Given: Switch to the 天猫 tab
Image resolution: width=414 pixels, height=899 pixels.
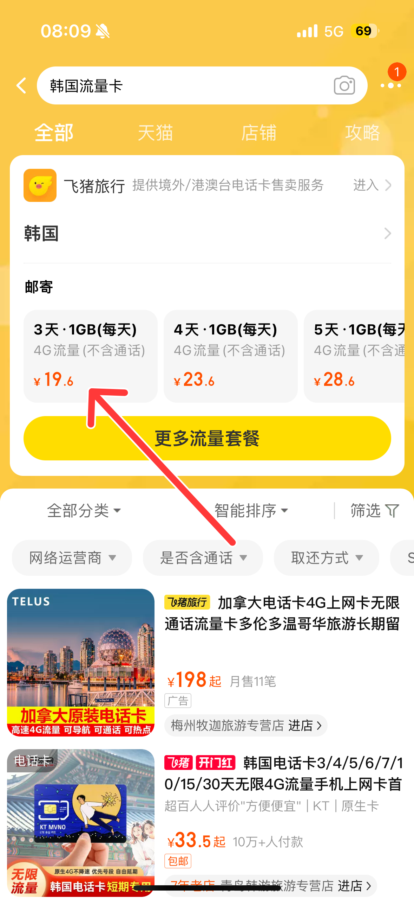Looking at the screenshot, I should tap(155, 133).
